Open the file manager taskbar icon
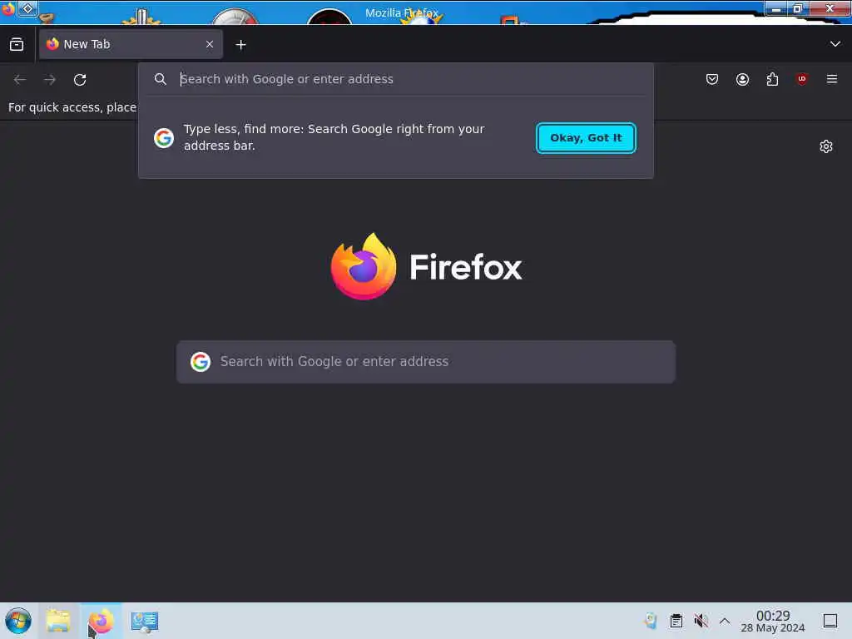 click(x=58, y=621)
